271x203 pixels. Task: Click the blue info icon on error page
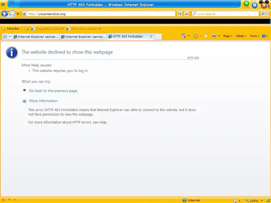coord(12,53)
